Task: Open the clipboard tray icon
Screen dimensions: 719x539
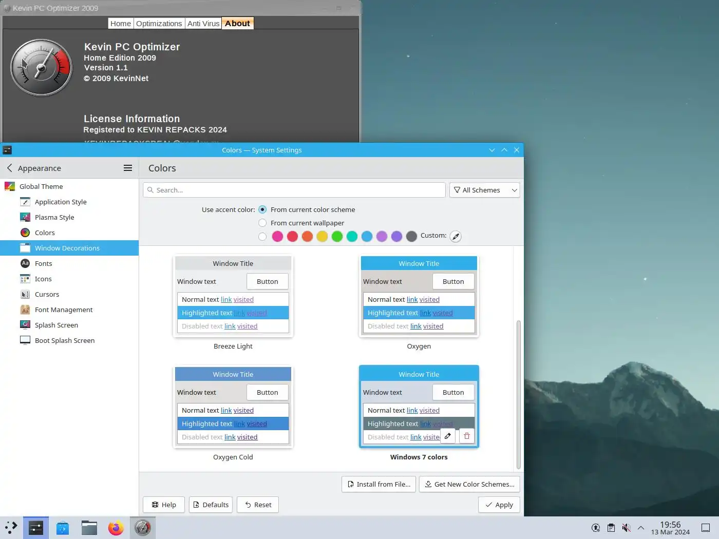Action: [x=611, y=528]
